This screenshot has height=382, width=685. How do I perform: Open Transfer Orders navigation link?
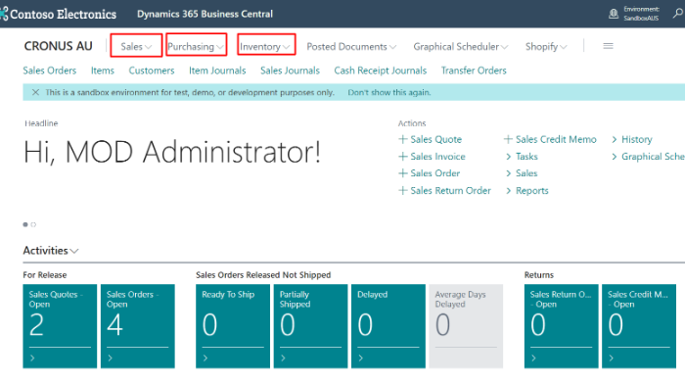474,71
